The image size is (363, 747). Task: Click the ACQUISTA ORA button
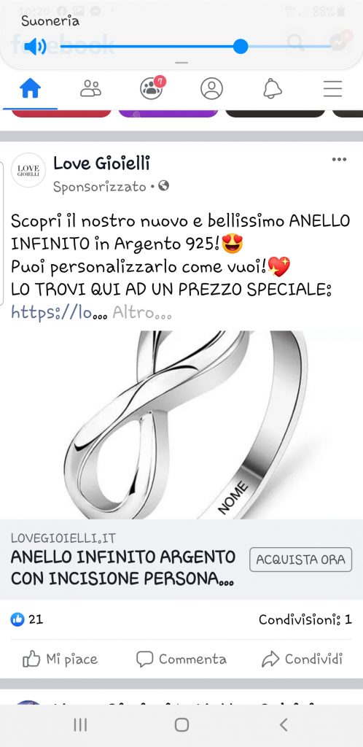coord(300,560)
